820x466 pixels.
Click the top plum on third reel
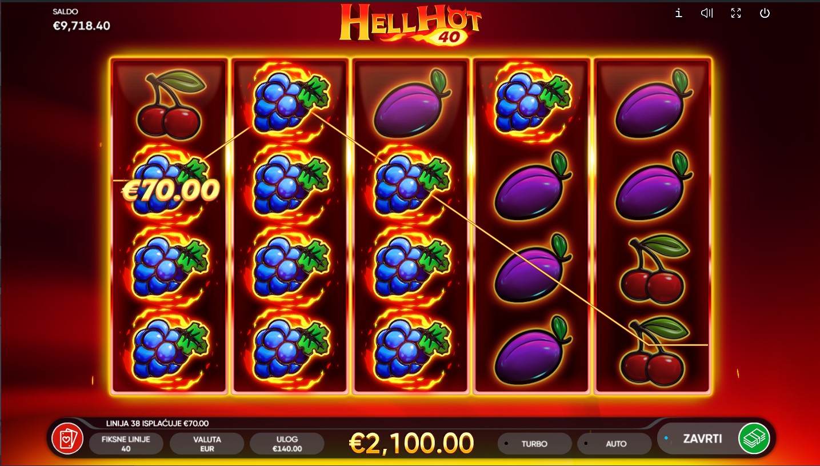click(x=411, y=103)
